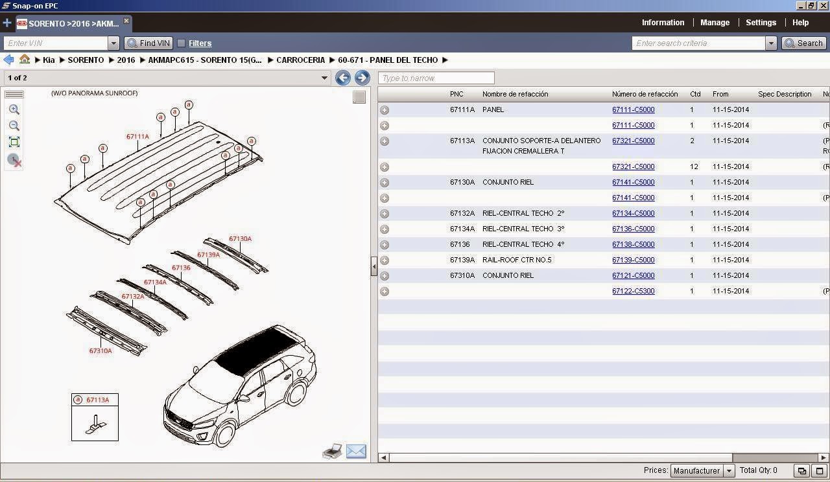
Task: Zoom out of the diagram
Action: pyautogui.click(x=14, y=126)
